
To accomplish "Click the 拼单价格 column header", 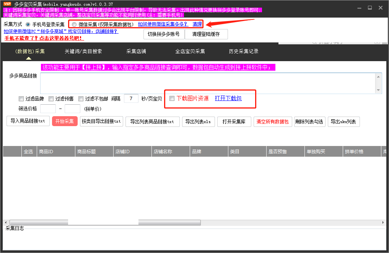I will tap(362, 151).
